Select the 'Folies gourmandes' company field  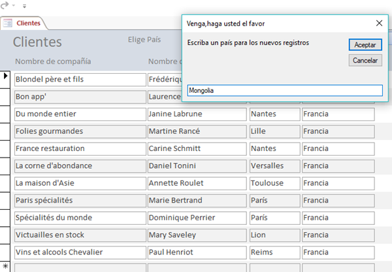click(x=80, y=131)
